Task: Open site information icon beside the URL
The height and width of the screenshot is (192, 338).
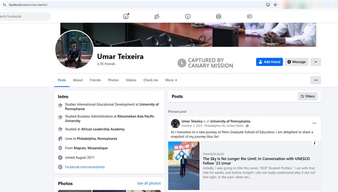Action: tap(4, 5)
